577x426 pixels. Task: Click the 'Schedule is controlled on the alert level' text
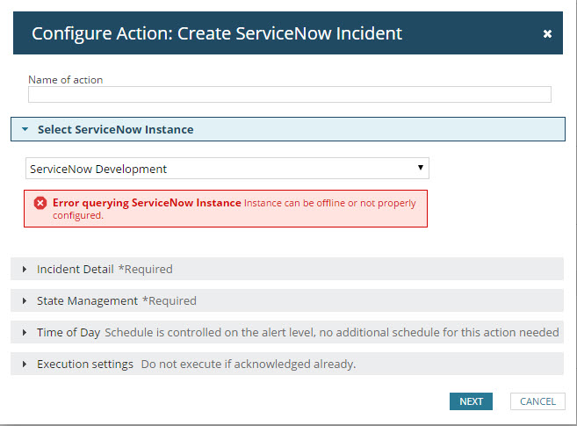pos(210,332)
